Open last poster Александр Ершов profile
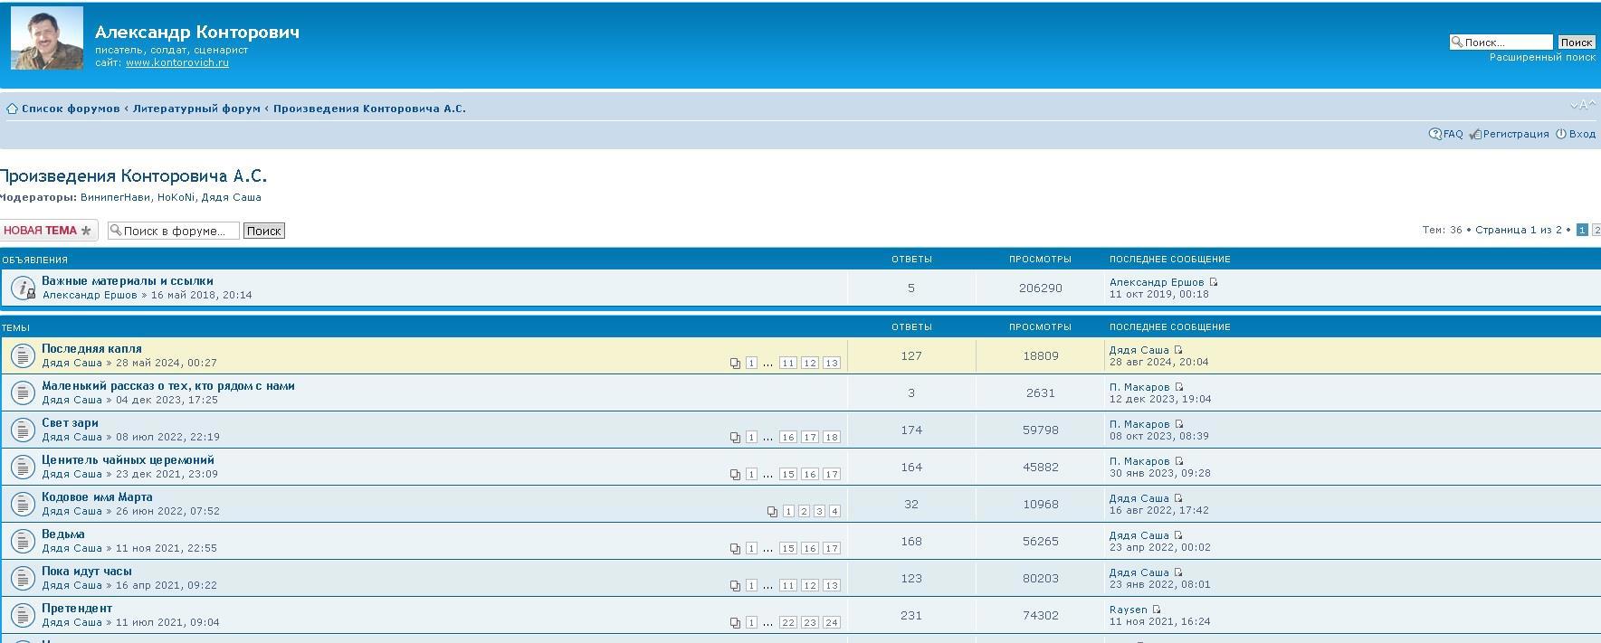This screenshot has width=1601, height=643. pos(1157,282)
